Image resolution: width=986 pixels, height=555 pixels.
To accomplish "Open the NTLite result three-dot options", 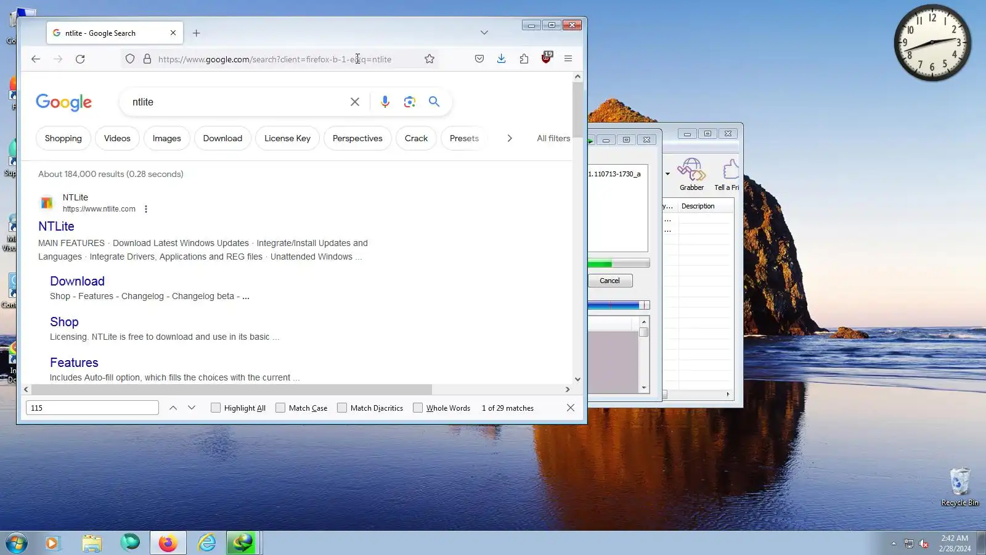I will point(146,209).
